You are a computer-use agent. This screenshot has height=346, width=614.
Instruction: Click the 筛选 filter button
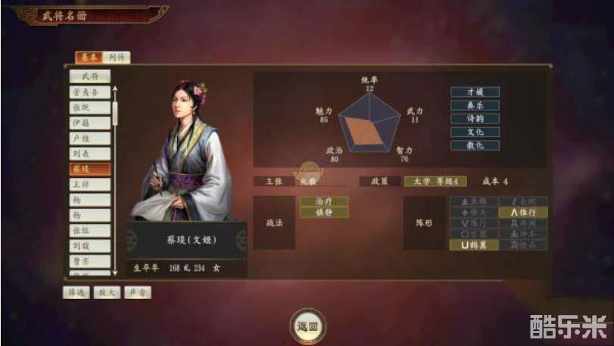pyautogui.click(x=76, y=292)
